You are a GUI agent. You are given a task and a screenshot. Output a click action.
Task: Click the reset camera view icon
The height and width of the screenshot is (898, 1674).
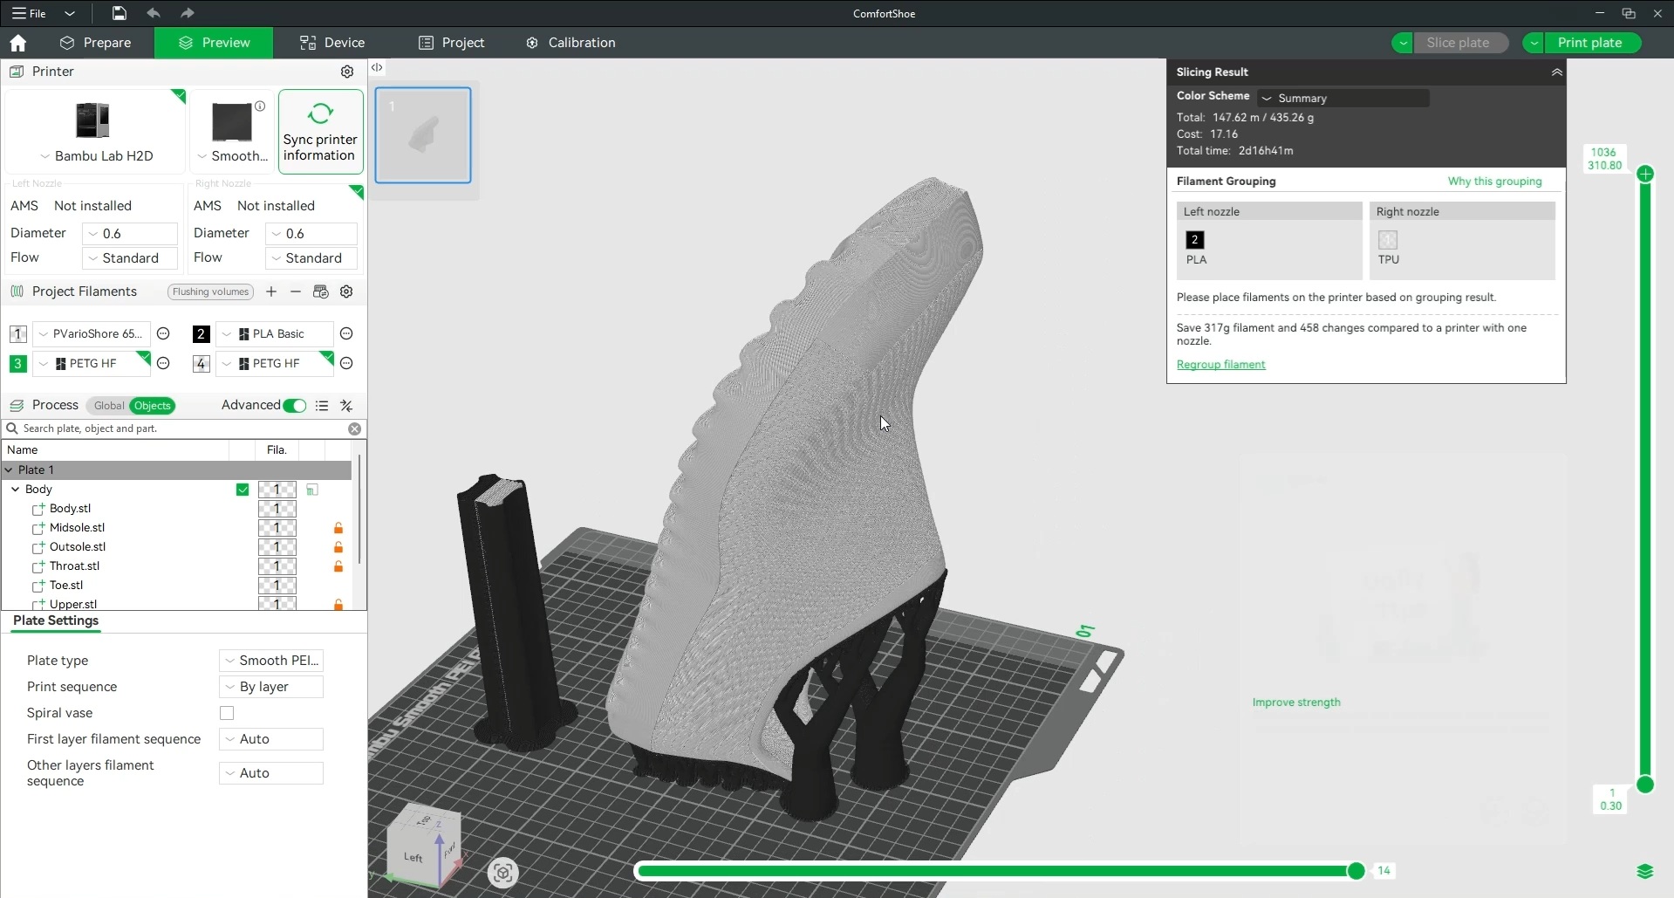click(502, 872)
